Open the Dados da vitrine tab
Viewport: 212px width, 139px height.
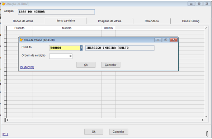23,21
